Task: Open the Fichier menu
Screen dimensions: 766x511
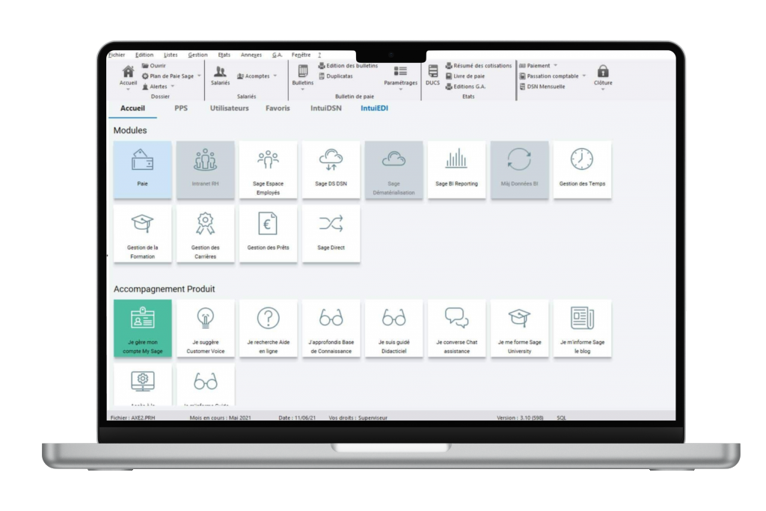Action: click(x=116, y=55)
